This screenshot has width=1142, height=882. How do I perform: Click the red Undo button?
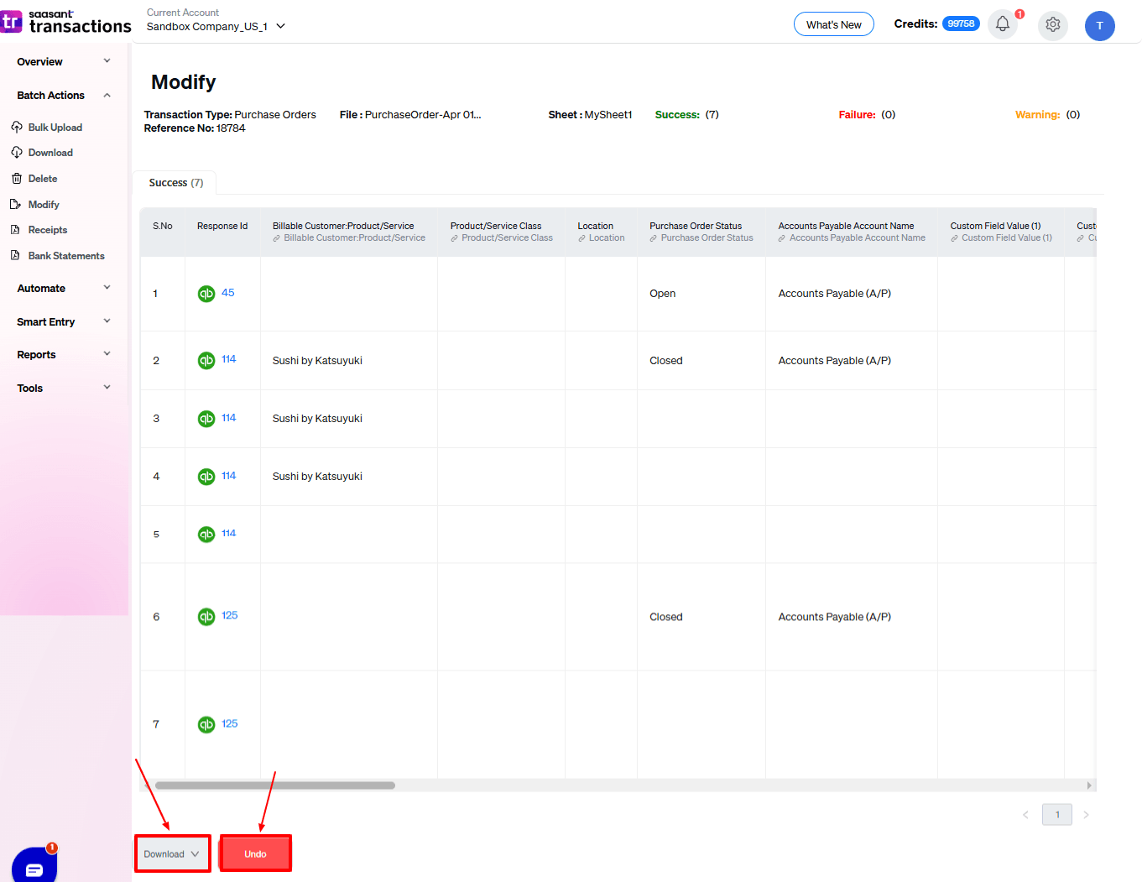(255, 854)
